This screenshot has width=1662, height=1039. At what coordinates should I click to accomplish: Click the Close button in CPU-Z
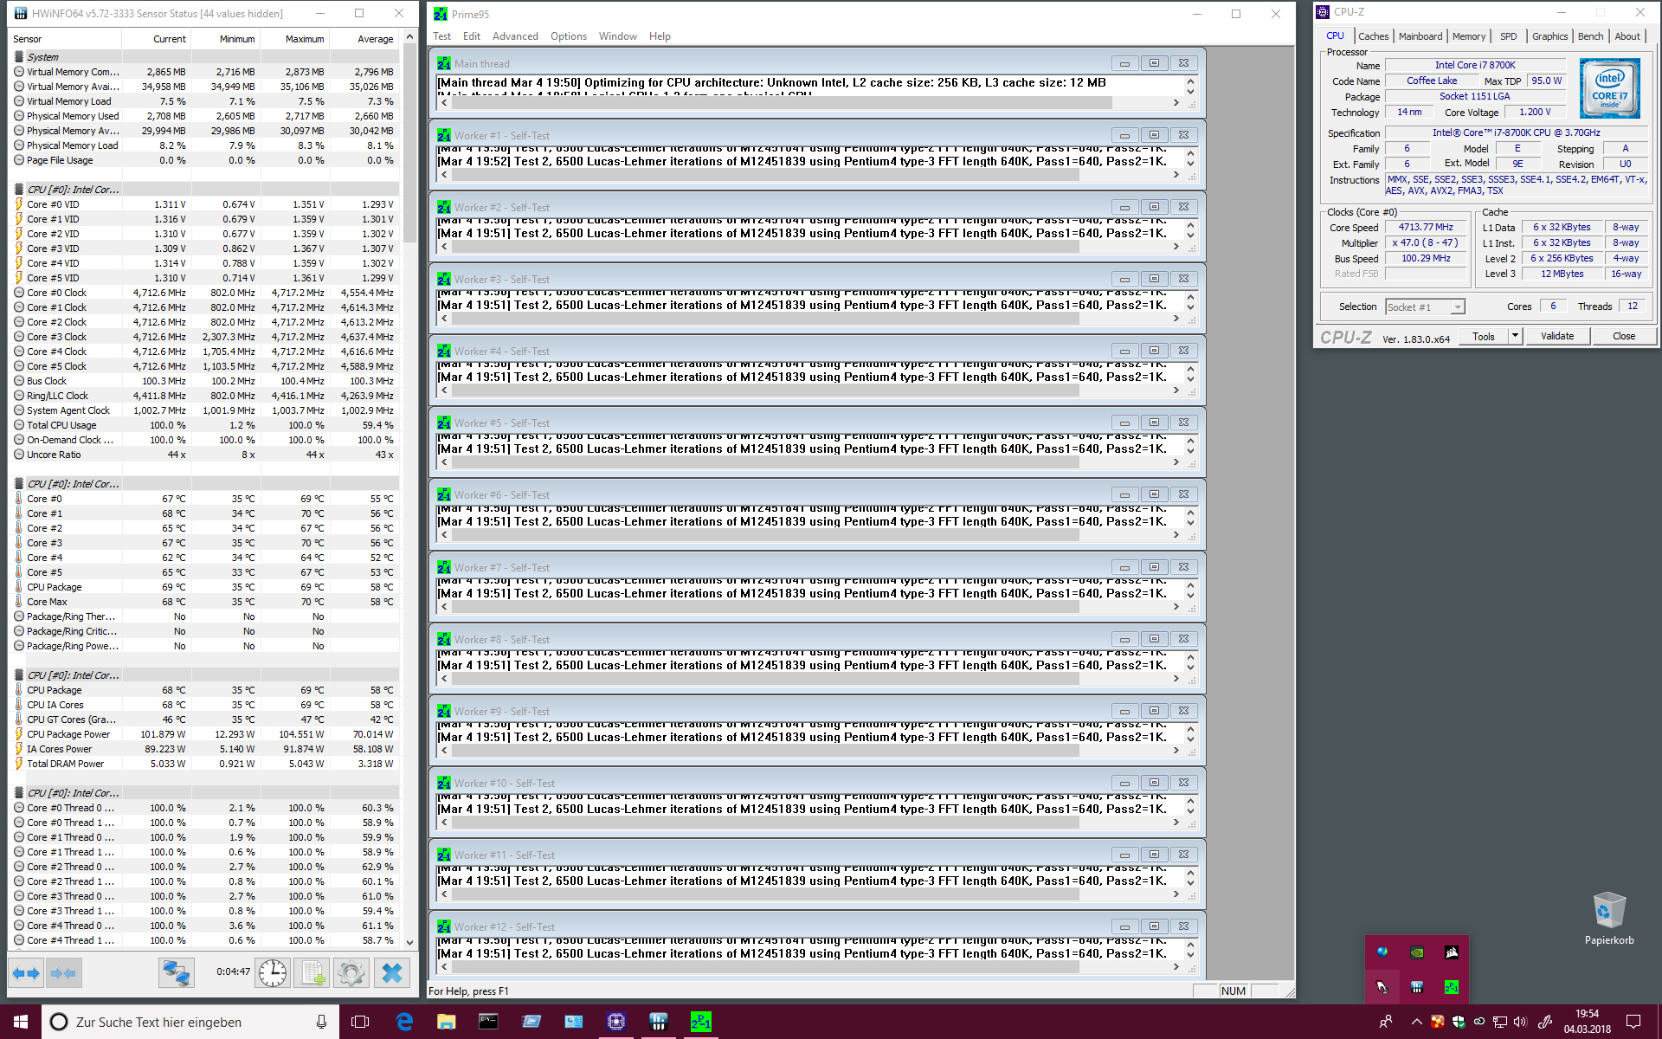[1623, 336]
